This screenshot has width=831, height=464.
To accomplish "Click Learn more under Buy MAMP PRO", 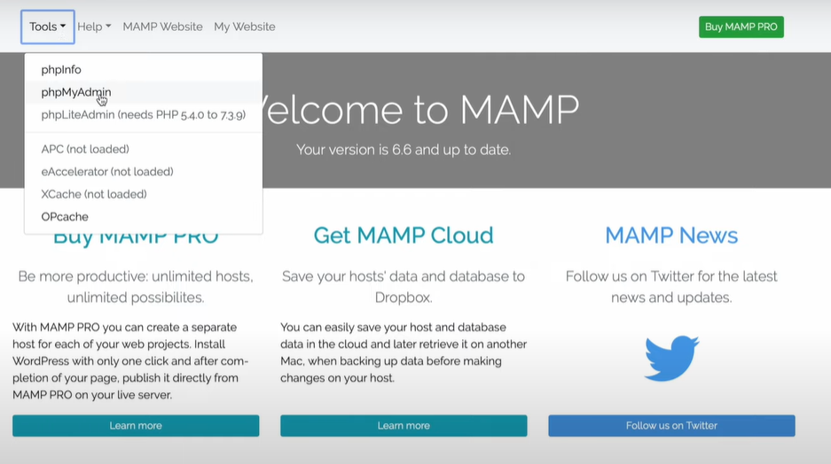I will pos(136,426).
